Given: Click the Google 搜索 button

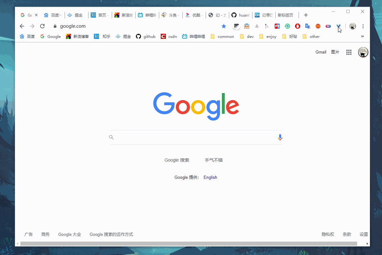Looking at the screenshot, I should [x=177, y=160].
